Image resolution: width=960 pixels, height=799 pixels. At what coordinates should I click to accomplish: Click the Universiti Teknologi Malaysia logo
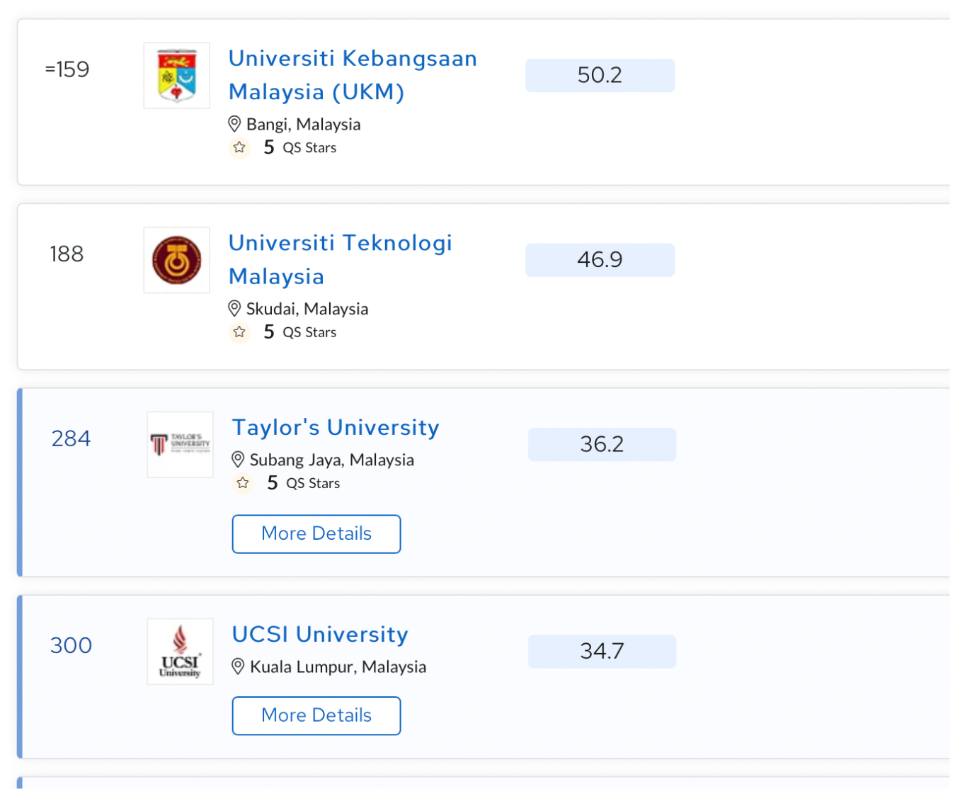point(177,260)
